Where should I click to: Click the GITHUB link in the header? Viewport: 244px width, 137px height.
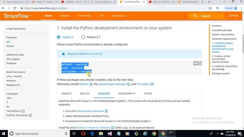point(233,16)
